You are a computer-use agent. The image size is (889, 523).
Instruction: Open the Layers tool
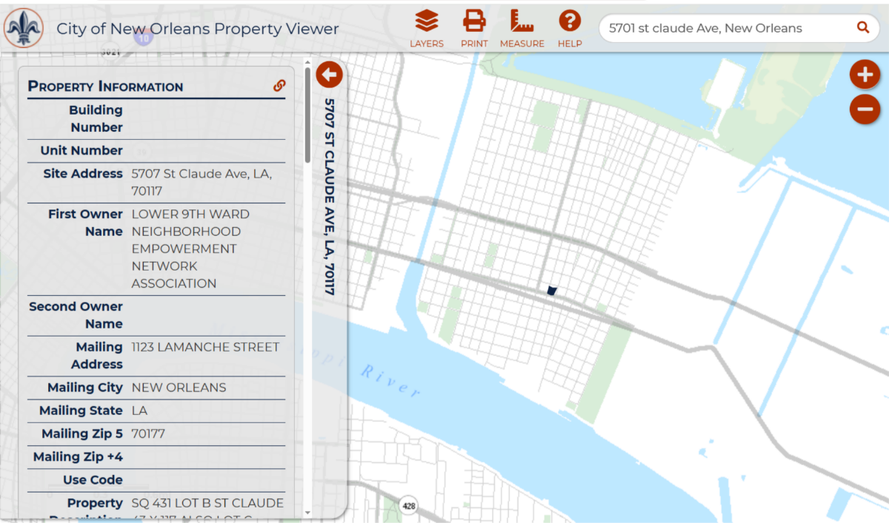point(427,28)
